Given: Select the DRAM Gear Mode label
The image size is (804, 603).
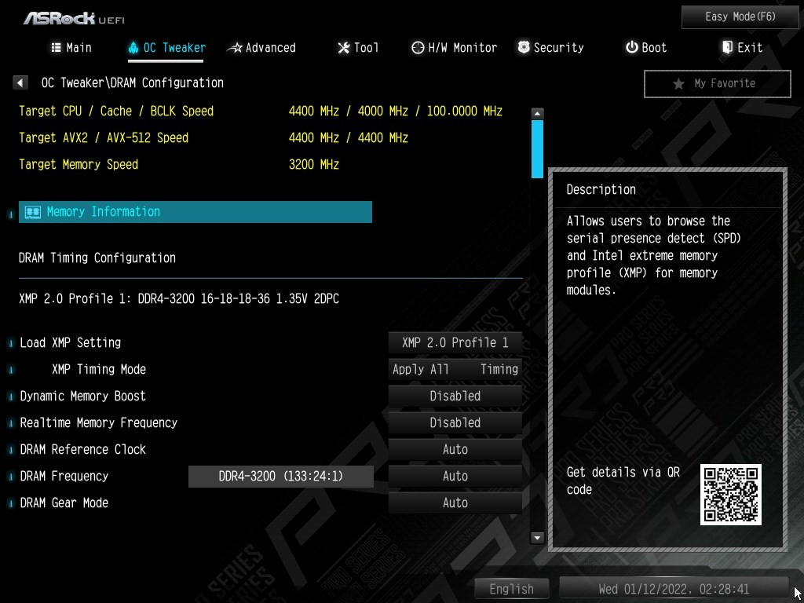Looking at the screenshot, I should click(64, 502).
